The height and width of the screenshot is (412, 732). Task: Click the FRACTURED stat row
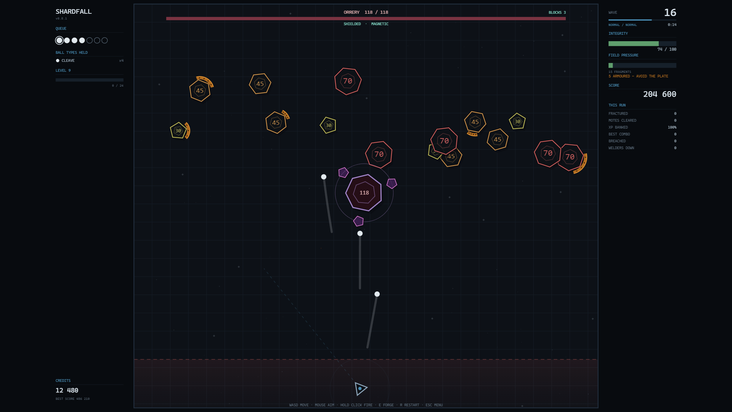(x=642, y=114)
